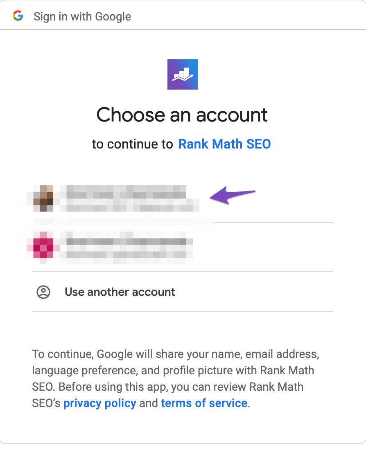This screenshot has height=450, width=366.
Task: Click the person icon beside "Use another account"
Action: 44,292
